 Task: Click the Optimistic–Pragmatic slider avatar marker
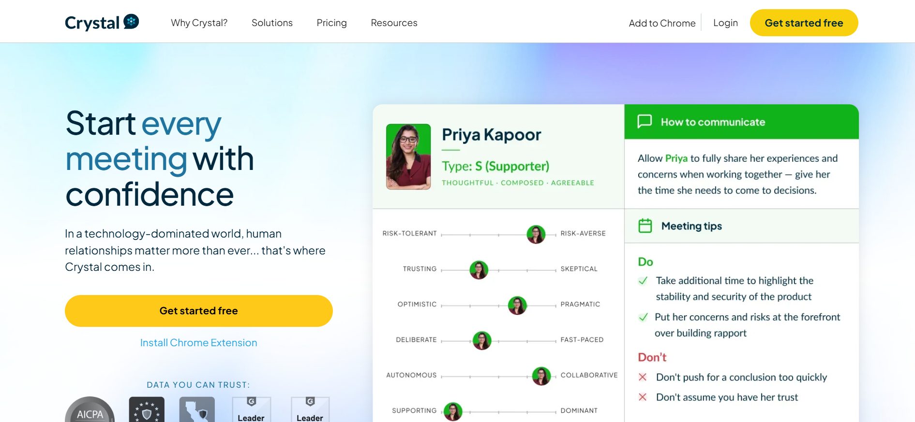click(517, 305)
